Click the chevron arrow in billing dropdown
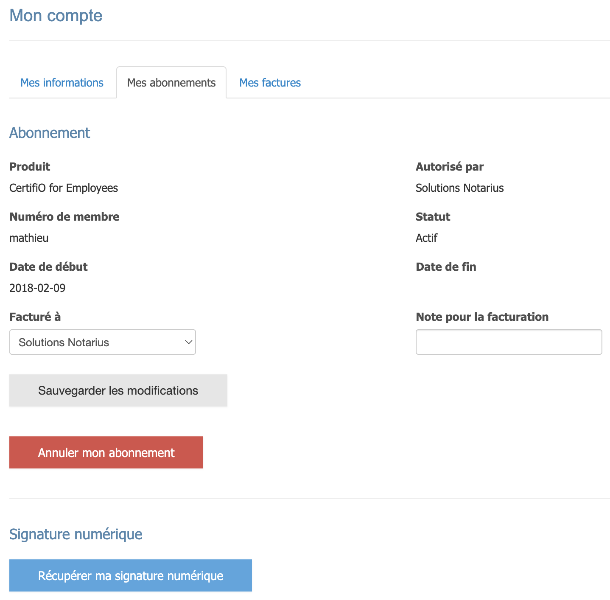The width and height of the screenshot is (610, 600). (x=189, y=342)
